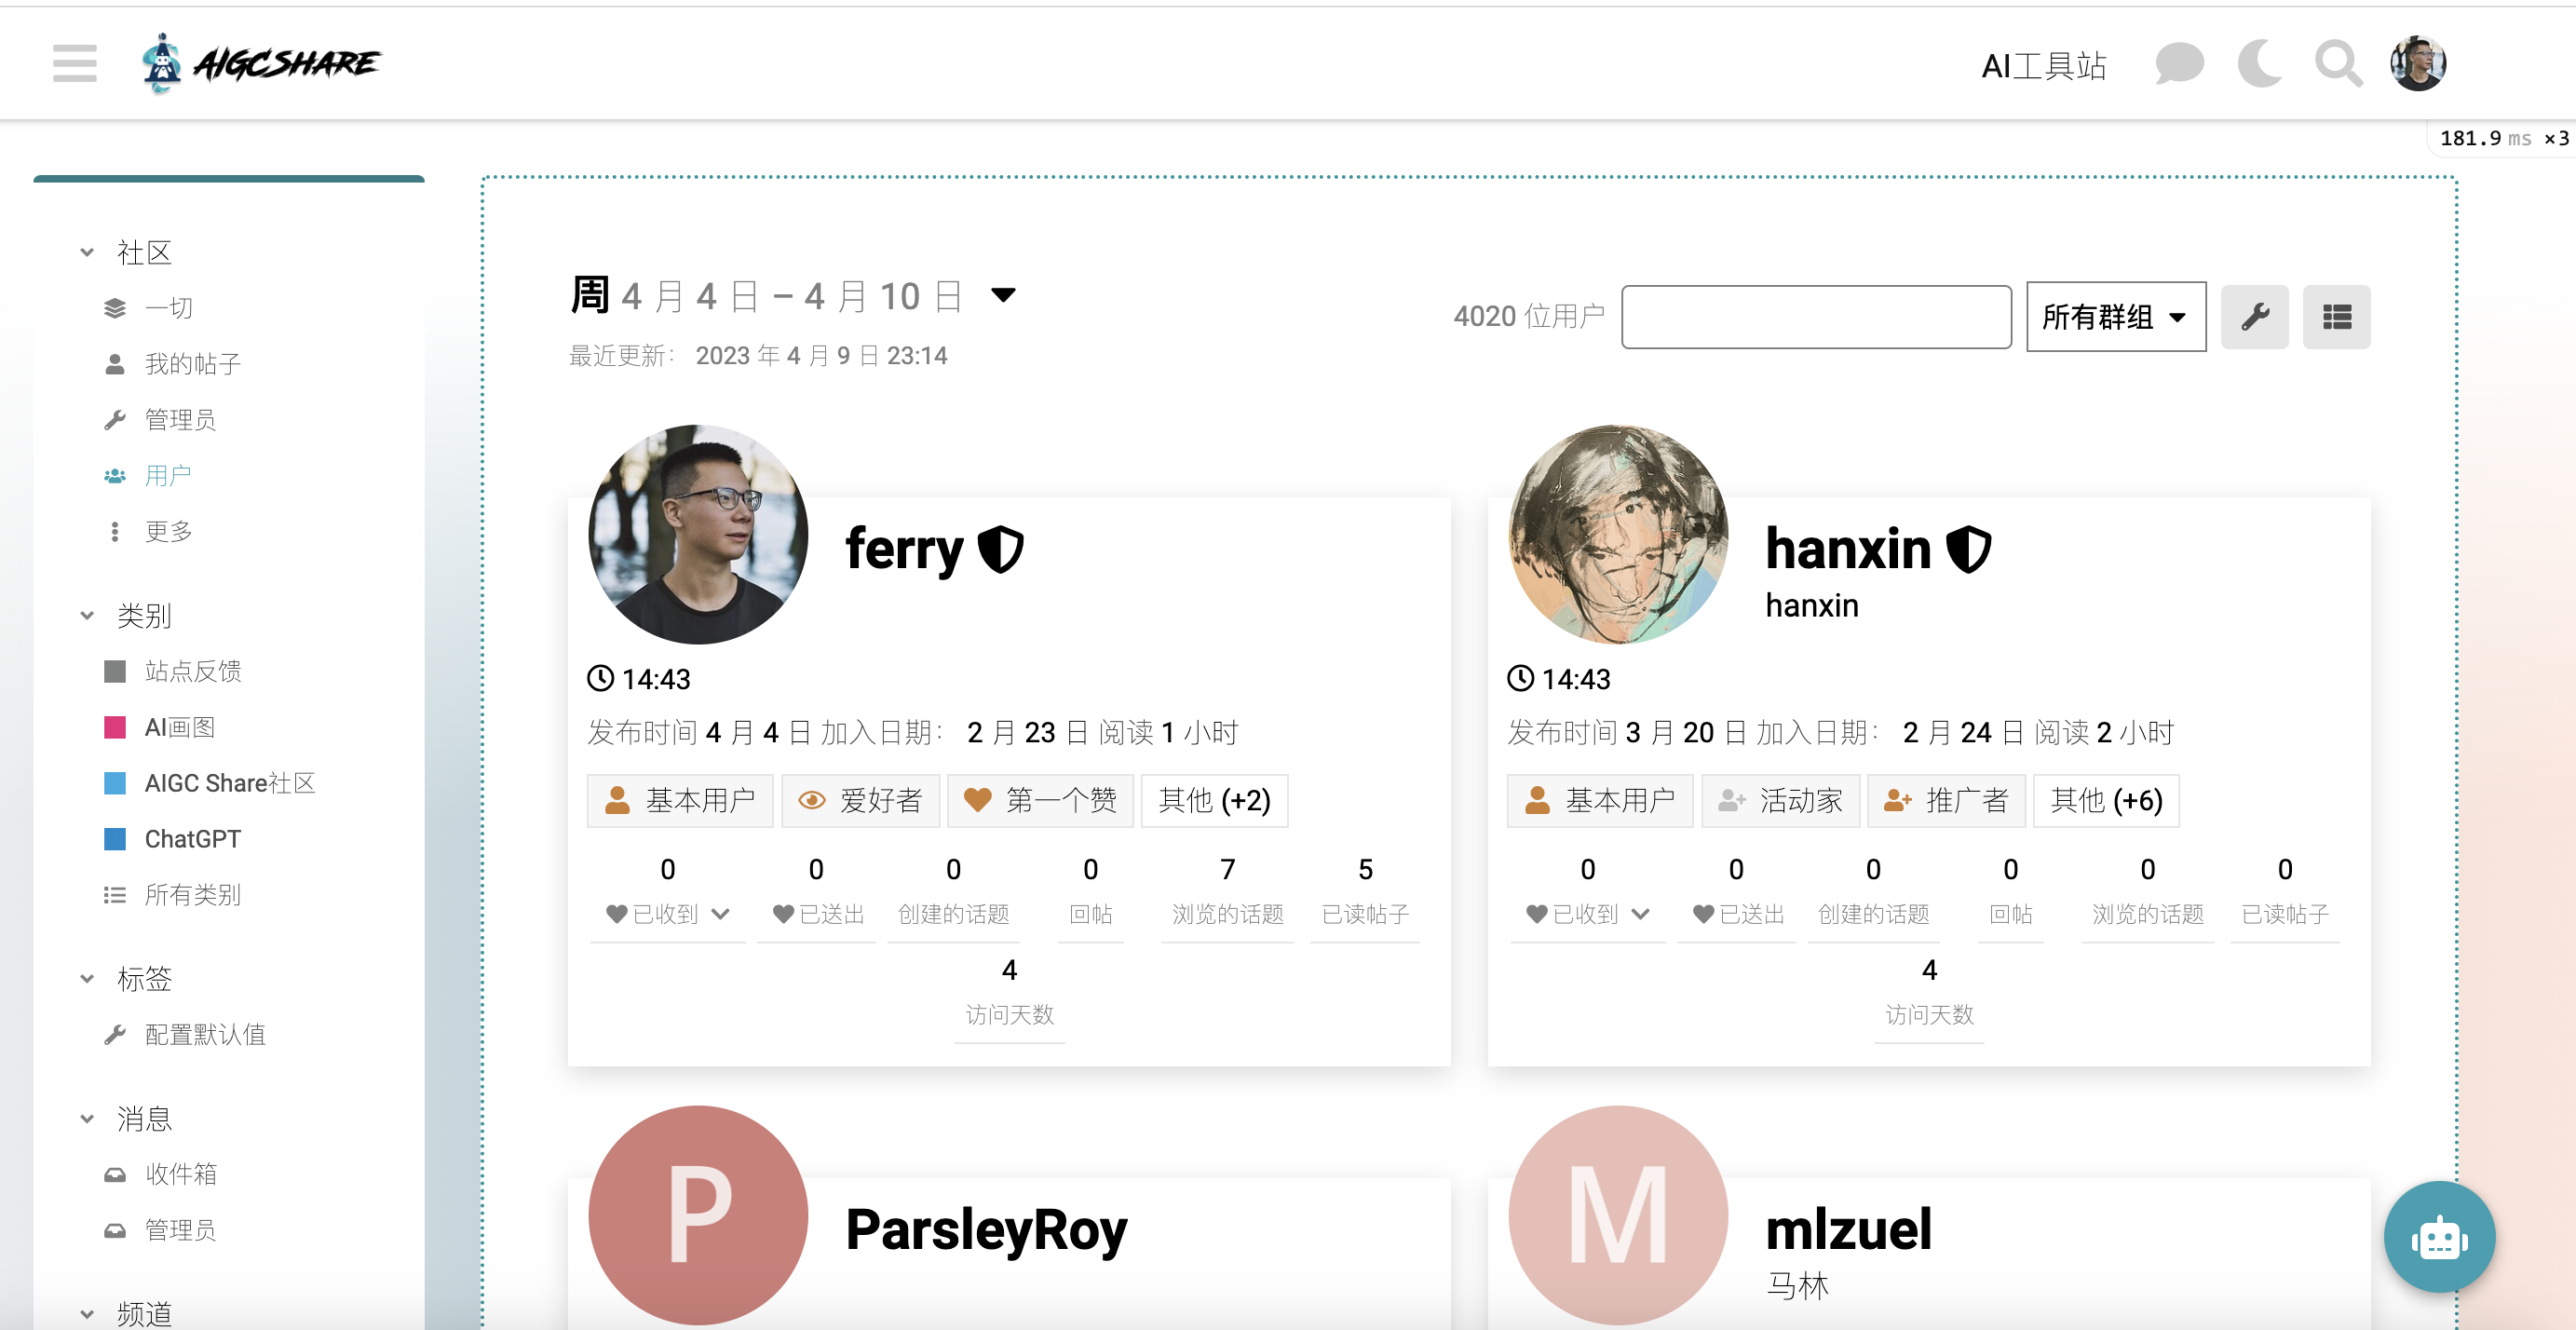Open search with the magnifier icon
This screenshot has width=2576, height=1330.
[2338, 64]
